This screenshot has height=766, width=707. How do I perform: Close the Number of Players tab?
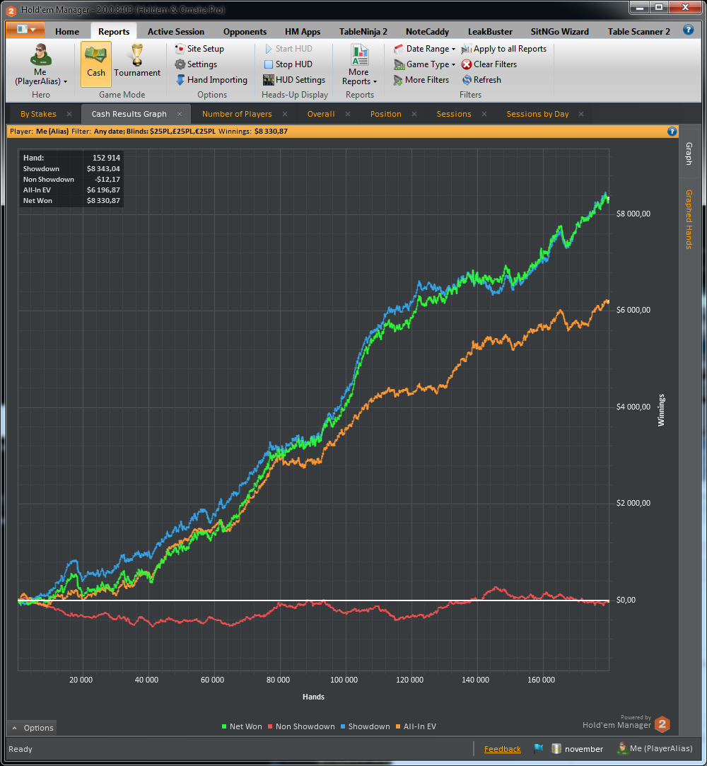pos(285,114)
